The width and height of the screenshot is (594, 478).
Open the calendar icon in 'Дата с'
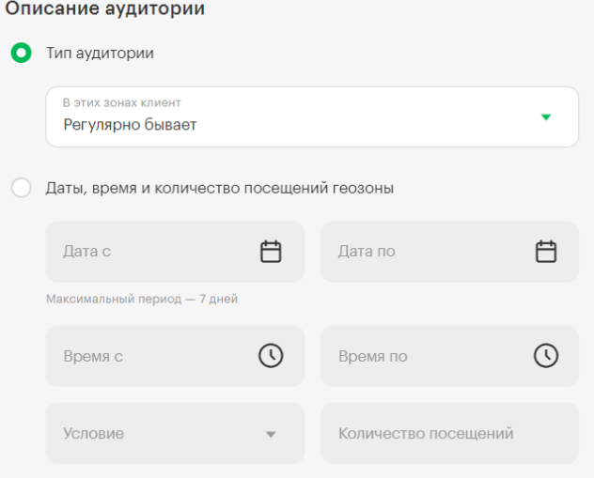(x=271, y=252)
